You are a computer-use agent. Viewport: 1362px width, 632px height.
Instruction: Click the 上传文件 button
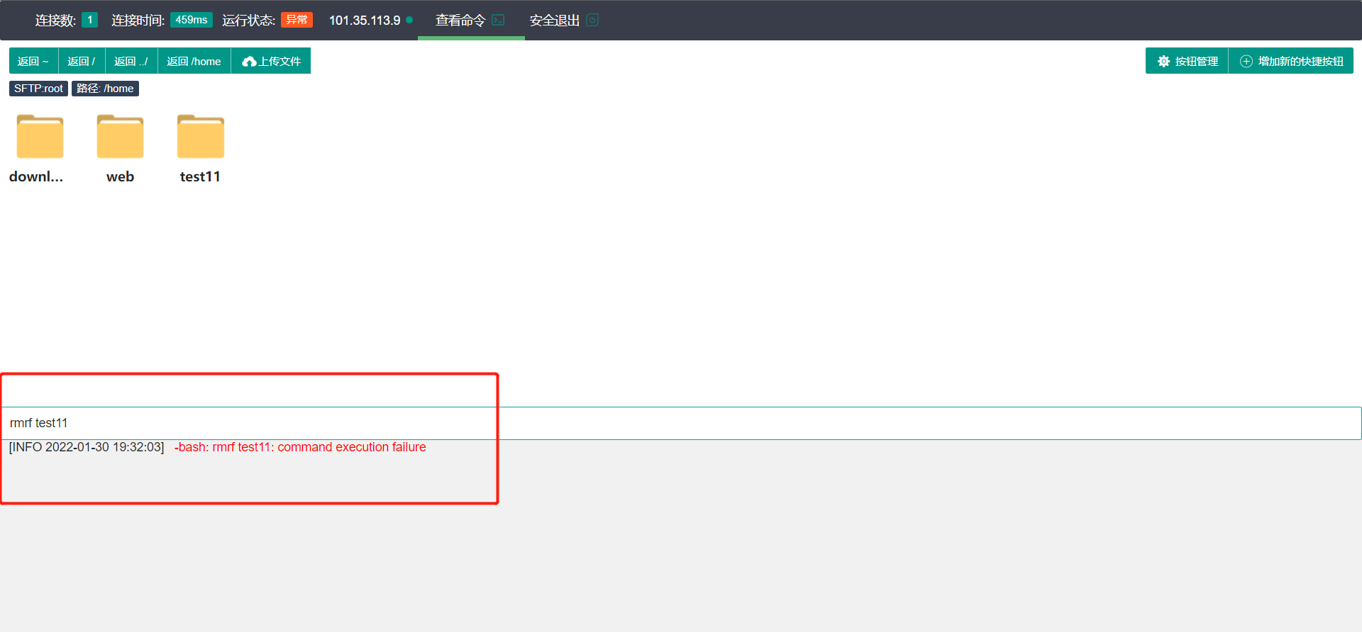tap(271, 61)
